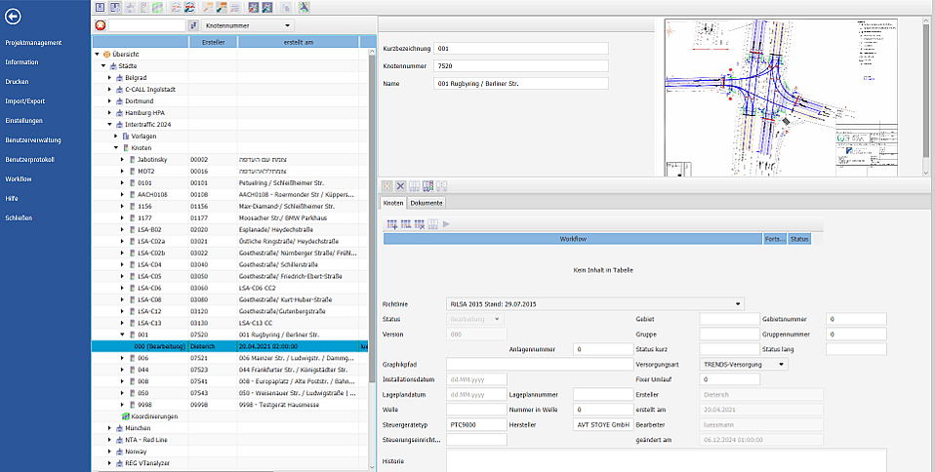Screen dimensions: 935x472
Task: Open Benutzerverwaltung in the sidebar
Action: pos(33,139)
